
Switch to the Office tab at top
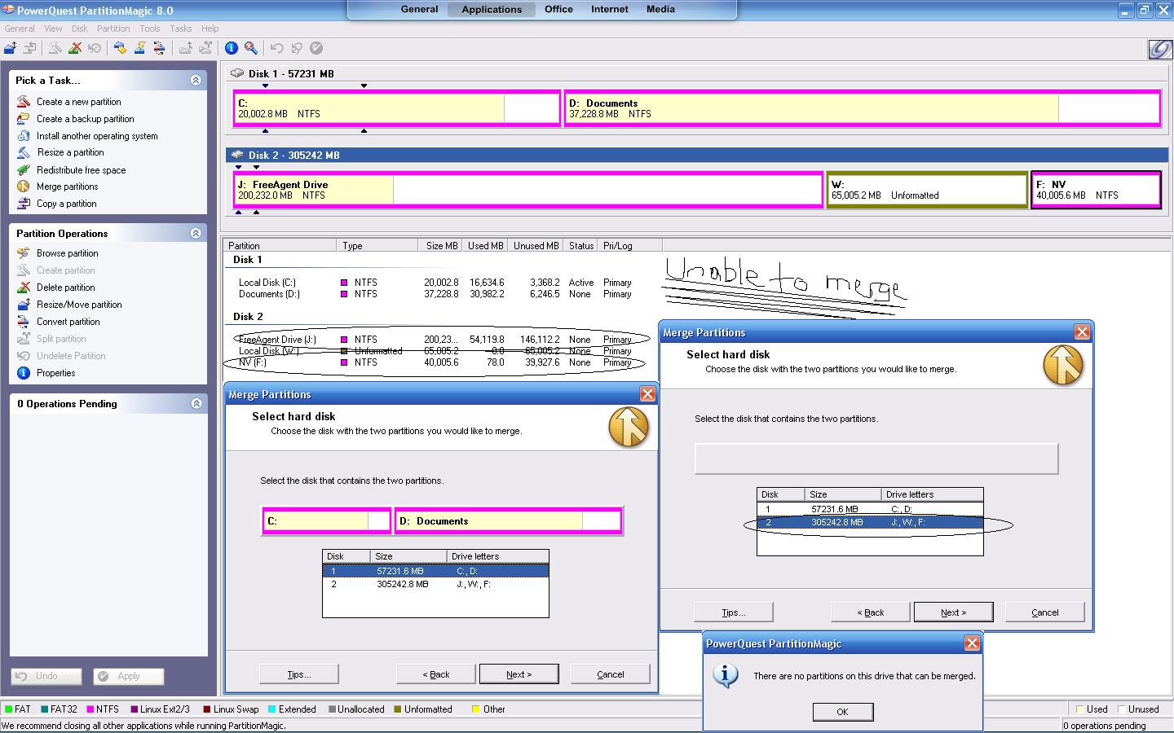point(558,9)
